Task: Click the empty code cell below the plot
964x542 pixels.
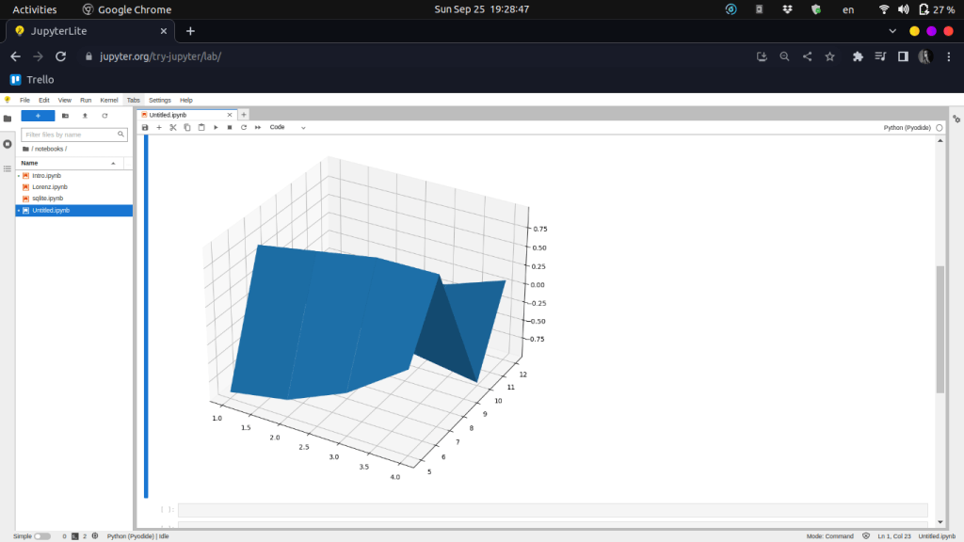Action: point(553,510)
